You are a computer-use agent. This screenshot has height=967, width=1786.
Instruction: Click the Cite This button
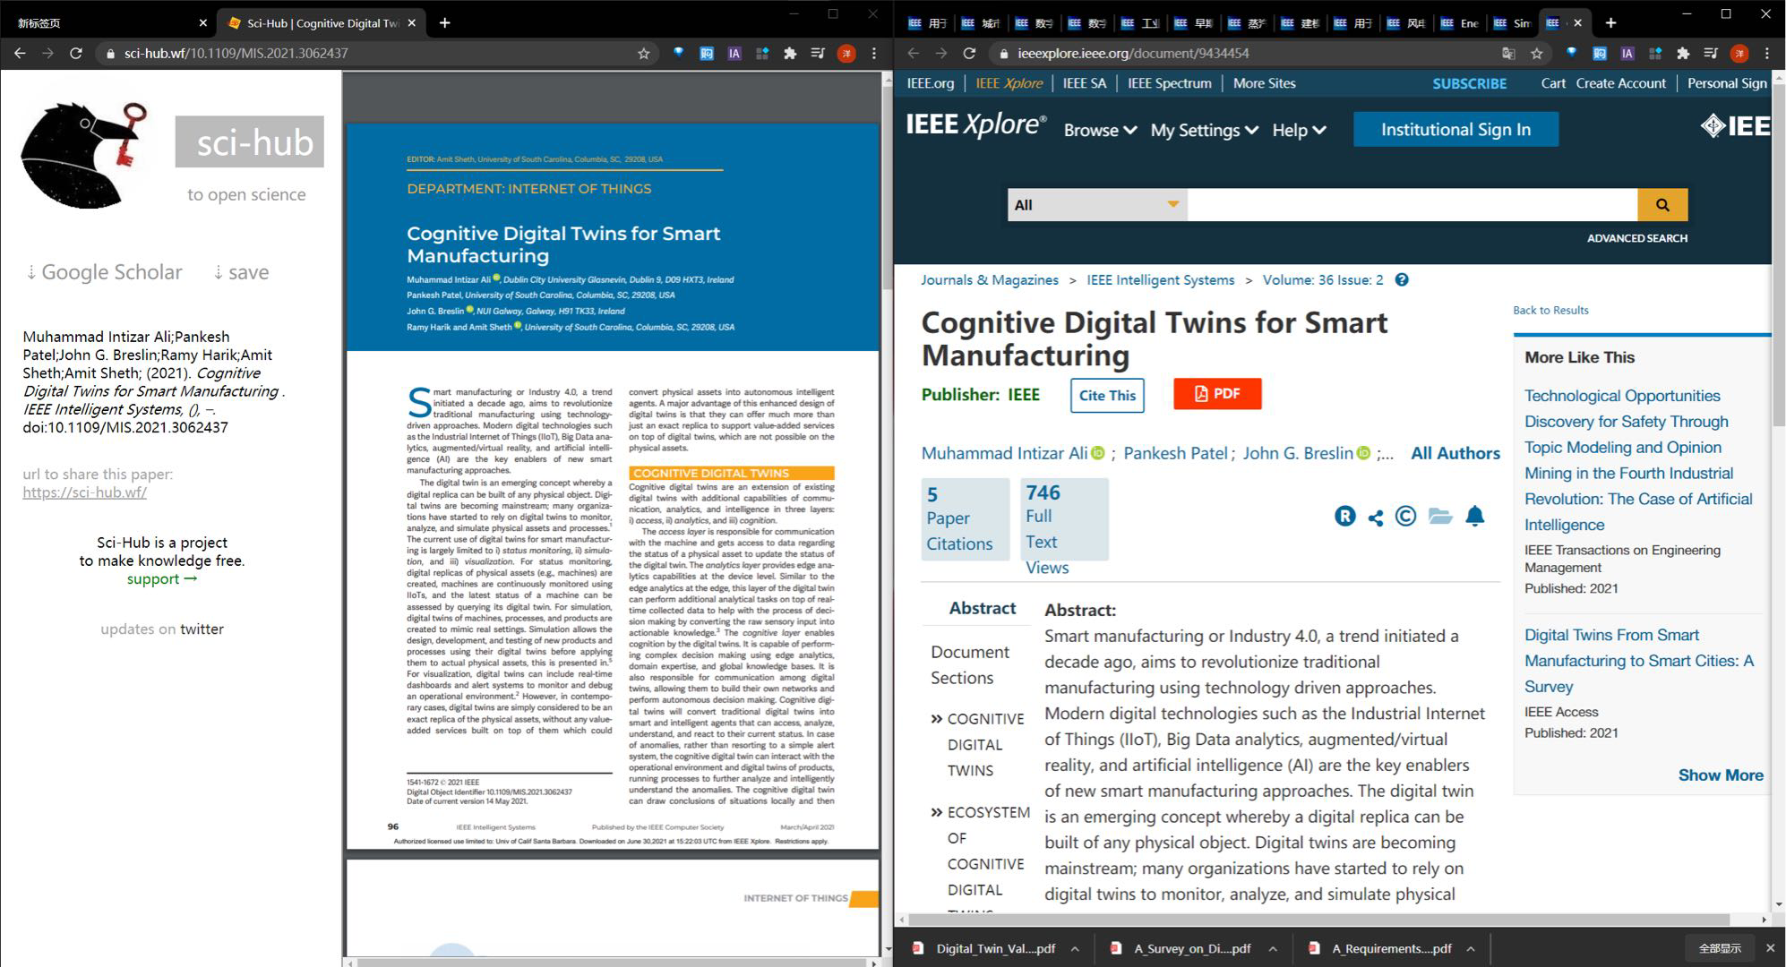(x=1107, y=396)
